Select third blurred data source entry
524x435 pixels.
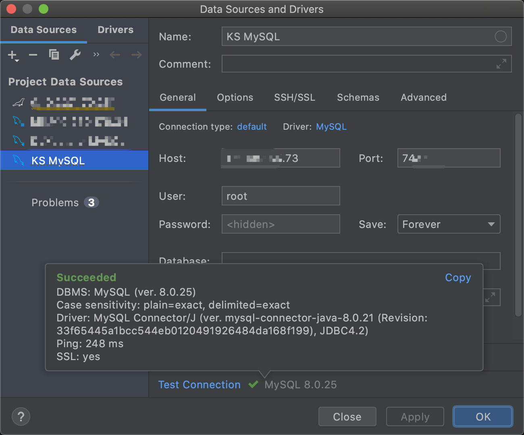pos(75,141)
